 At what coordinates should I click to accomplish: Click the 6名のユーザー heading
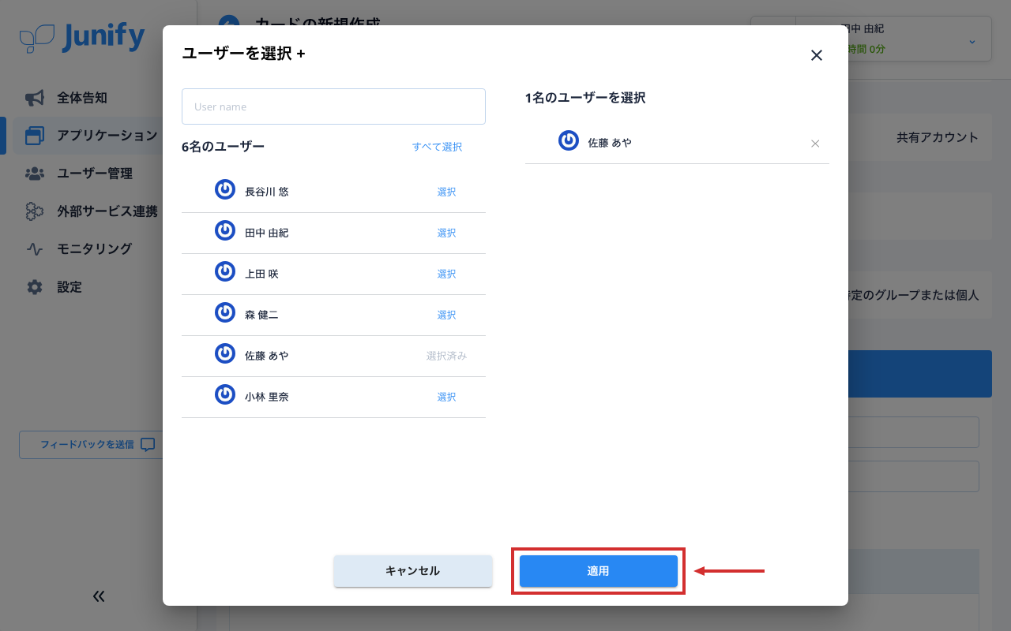tap(223, 147)
